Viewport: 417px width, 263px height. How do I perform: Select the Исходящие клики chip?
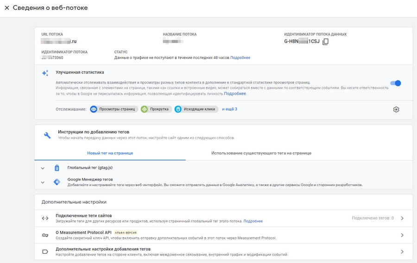click(196, 109)
